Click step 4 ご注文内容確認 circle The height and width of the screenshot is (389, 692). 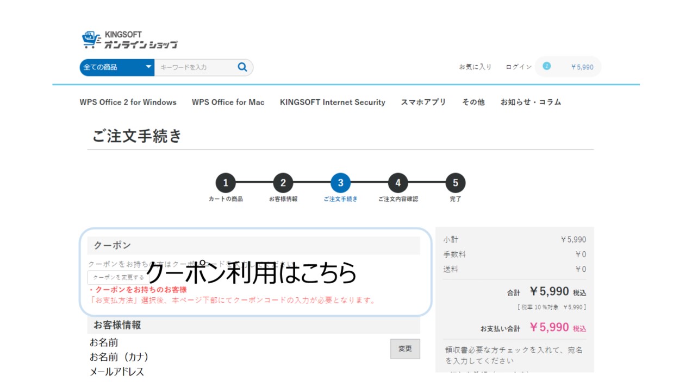click(398, 183)
